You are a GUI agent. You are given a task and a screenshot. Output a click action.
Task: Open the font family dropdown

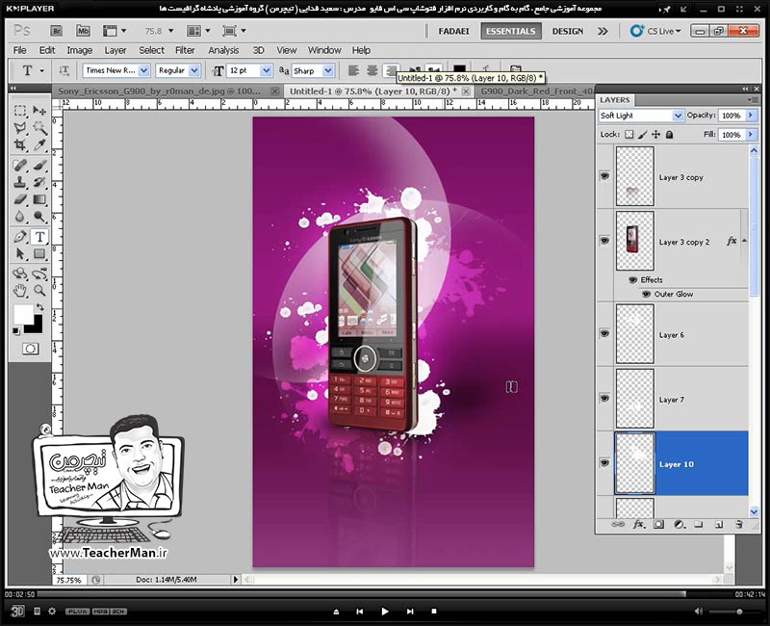click(x=143, y=70)
